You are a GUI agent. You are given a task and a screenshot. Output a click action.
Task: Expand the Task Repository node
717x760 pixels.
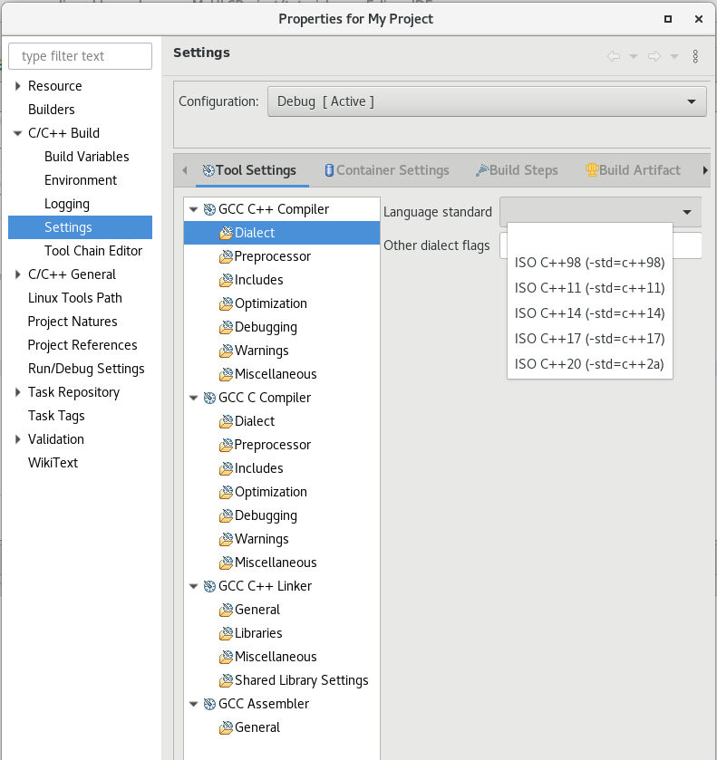coord(17,392)
